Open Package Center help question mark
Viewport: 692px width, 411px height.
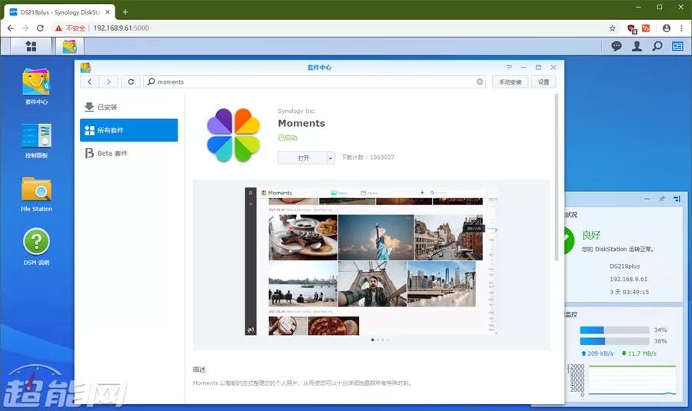click(x=509, y=67)
